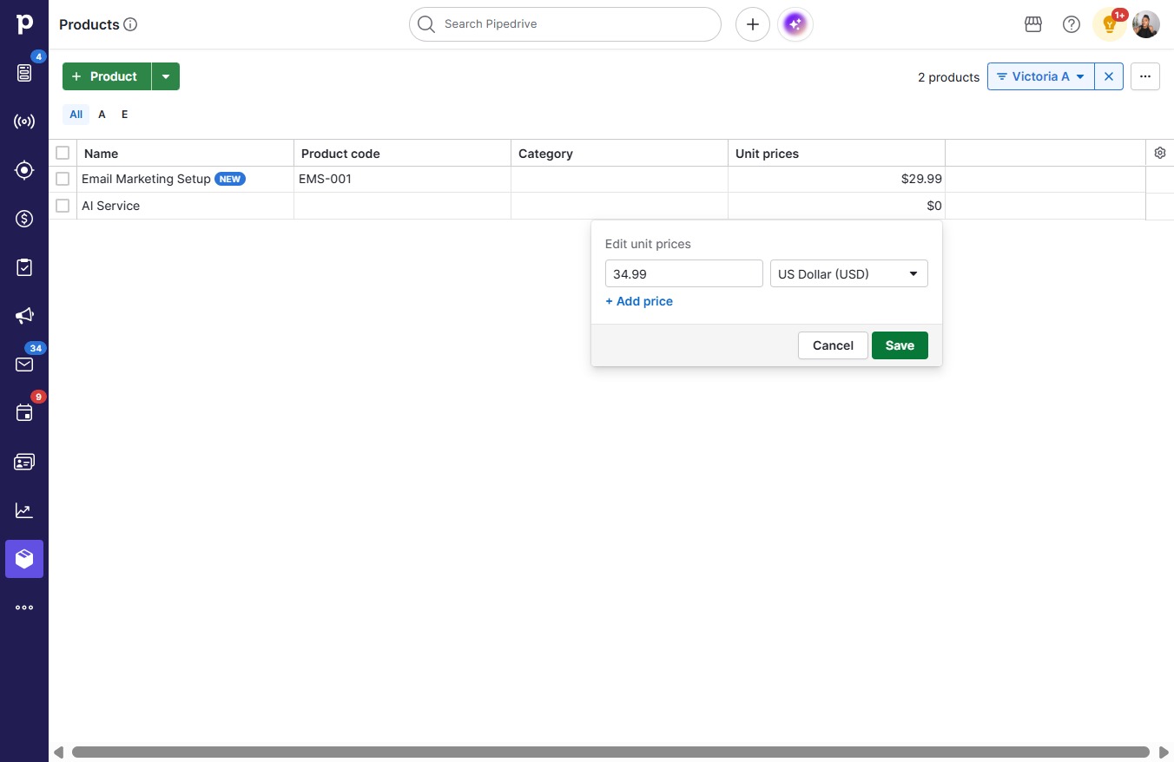Select the Email Marketing Setup row checkbox
This screenshot has width=1174, height=762.
click(x=63, y=179)
